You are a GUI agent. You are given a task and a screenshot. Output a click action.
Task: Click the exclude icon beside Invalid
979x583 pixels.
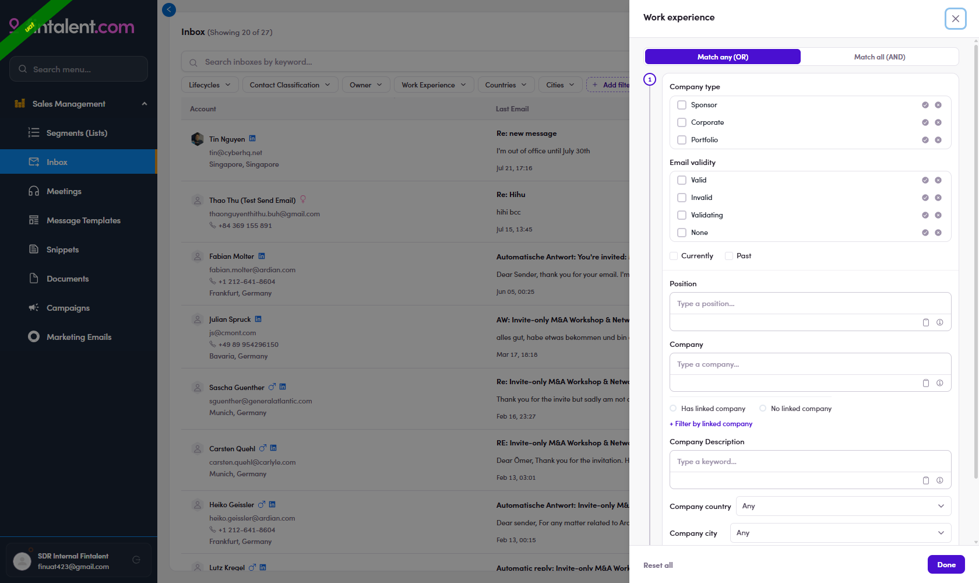coord(938,198)
